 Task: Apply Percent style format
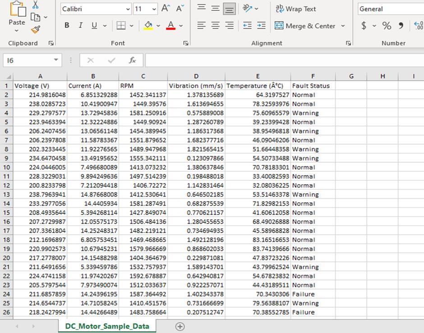tap(387, 26)
